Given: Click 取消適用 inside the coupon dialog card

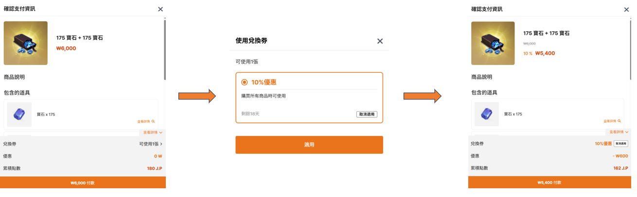Looking at the screenshot, I should (367, 115).
